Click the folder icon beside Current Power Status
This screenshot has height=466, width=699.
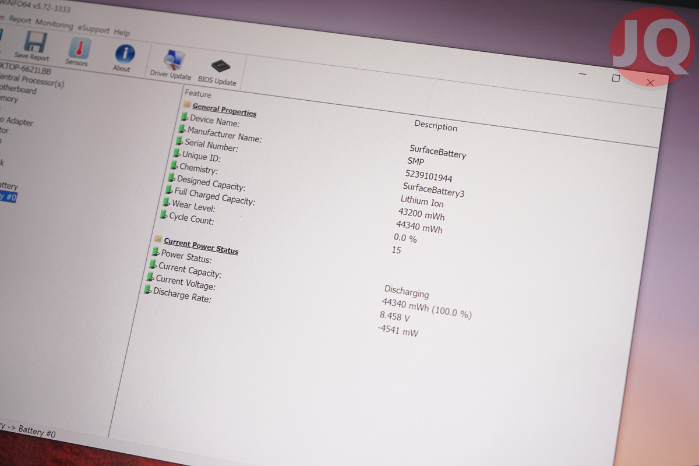(158, 239)
